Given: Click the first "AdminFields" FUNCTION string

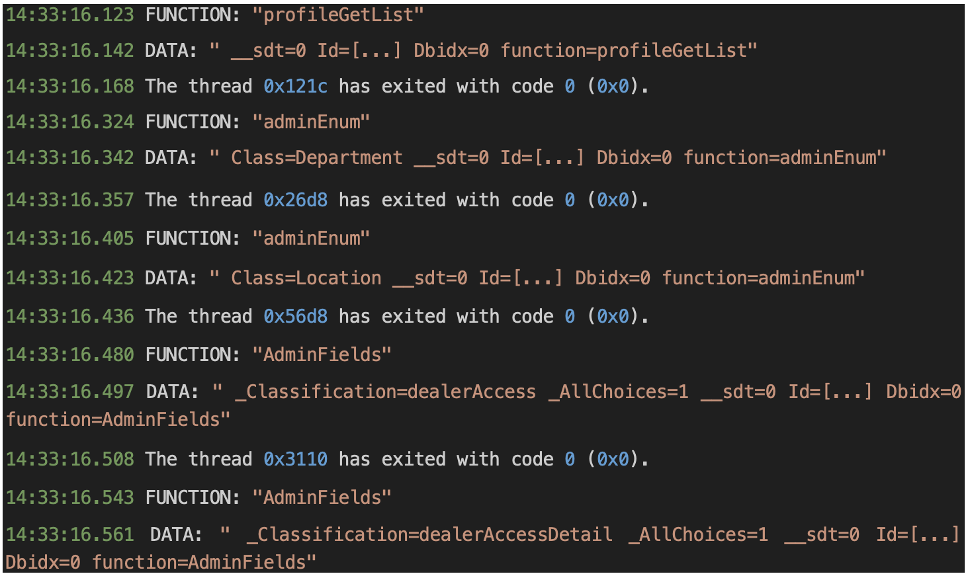Looking at the screenshot, I should (322, 354).
